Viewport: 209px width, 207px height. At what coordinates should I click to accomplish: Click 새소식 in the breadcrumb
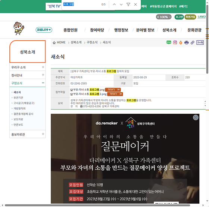click(107, 42)
